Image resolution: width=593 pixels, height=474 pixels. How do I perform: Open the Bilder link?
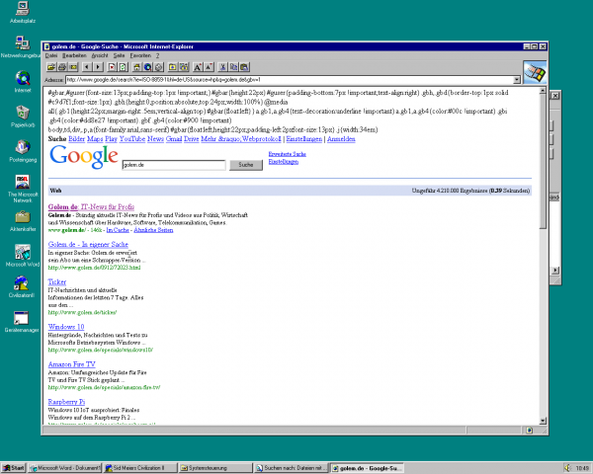pos(76,138)
